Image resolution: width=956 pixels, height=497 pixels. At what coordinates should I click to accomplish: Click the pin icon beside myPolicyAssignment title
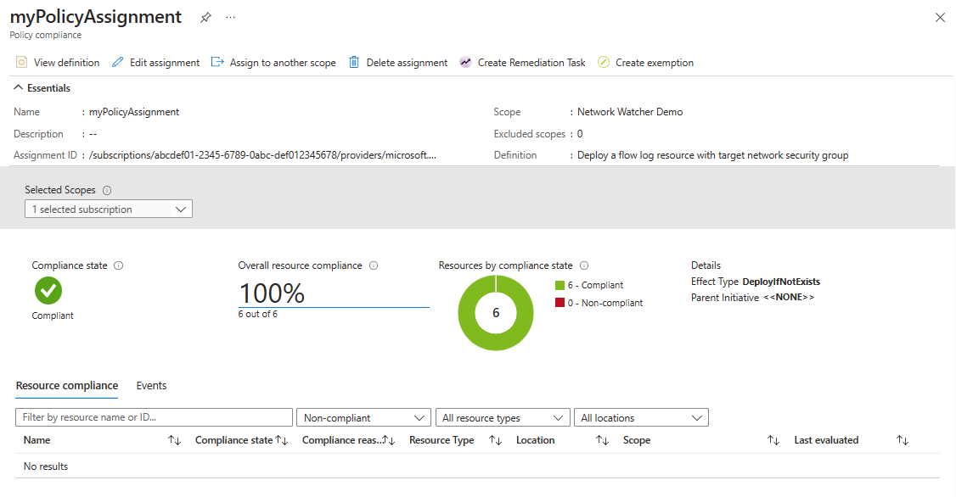pyautogui.click(x=205, y=18)
